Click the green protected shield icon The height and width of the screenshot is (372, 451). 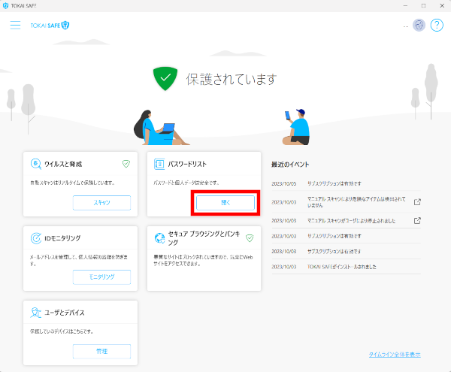point(165,78)
